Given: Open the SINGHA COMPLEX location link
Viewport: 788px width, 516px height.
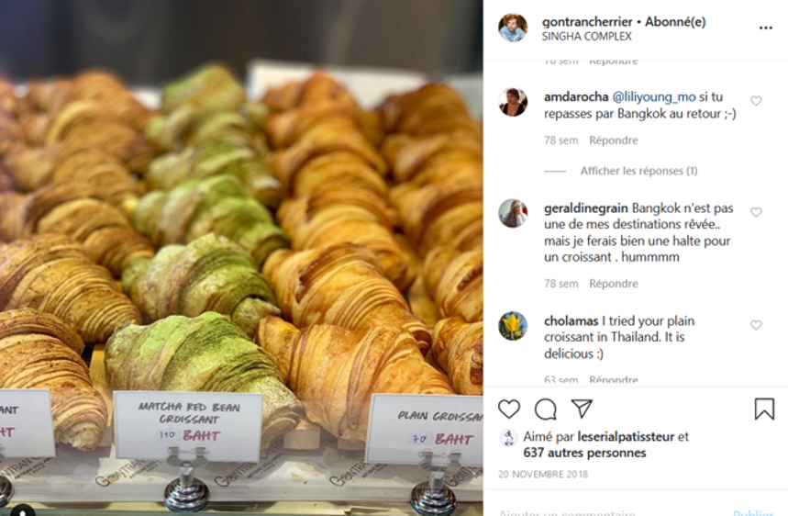Looking at the screenshot, I should click(x=586, y=36).
